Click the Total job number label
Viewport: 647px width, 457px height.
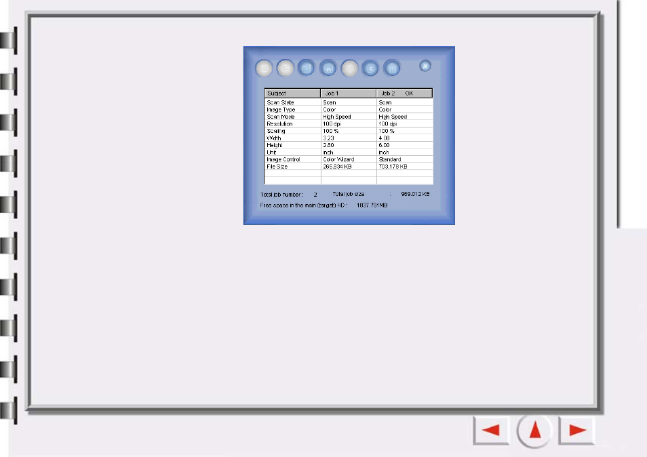coord(282,195)
